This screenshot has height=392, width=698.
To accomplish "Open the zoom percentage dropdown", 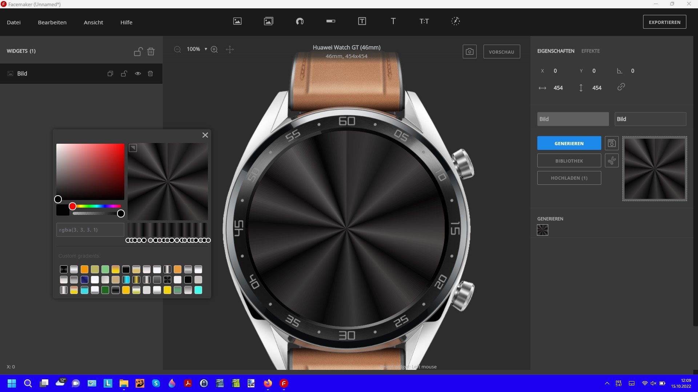I will 206,49.
